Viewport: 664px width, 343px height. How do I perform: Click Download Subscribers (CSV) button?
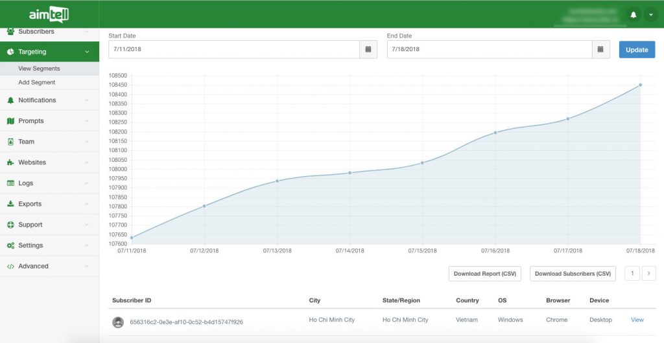click(573, 274)
